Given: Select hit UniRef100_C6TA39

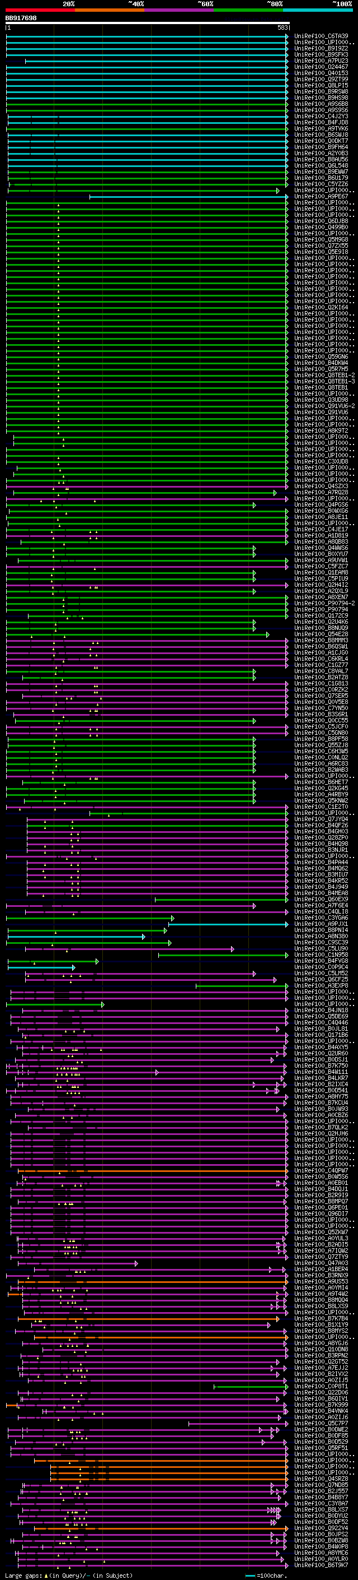Looking at the screenshot, I should 321,36.
